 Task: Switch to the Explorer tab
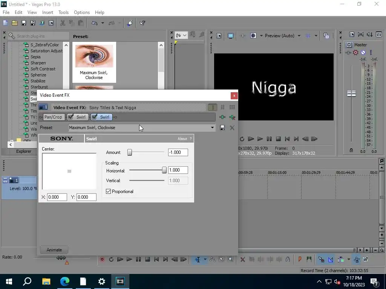[24, 151]
